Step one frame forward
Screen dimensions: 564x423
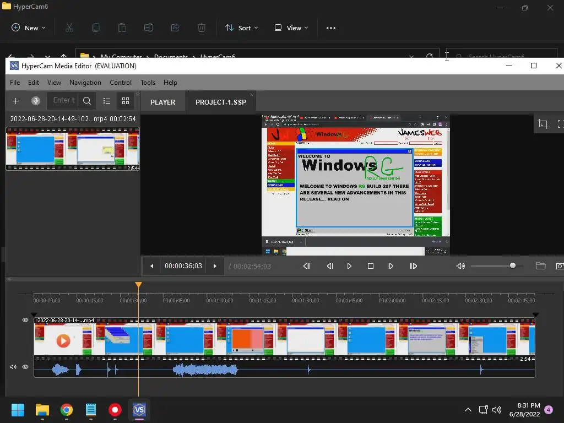tap(391, 266)
